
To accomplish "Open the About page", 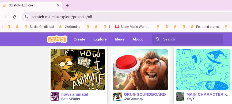I will (x=138, y=39).
